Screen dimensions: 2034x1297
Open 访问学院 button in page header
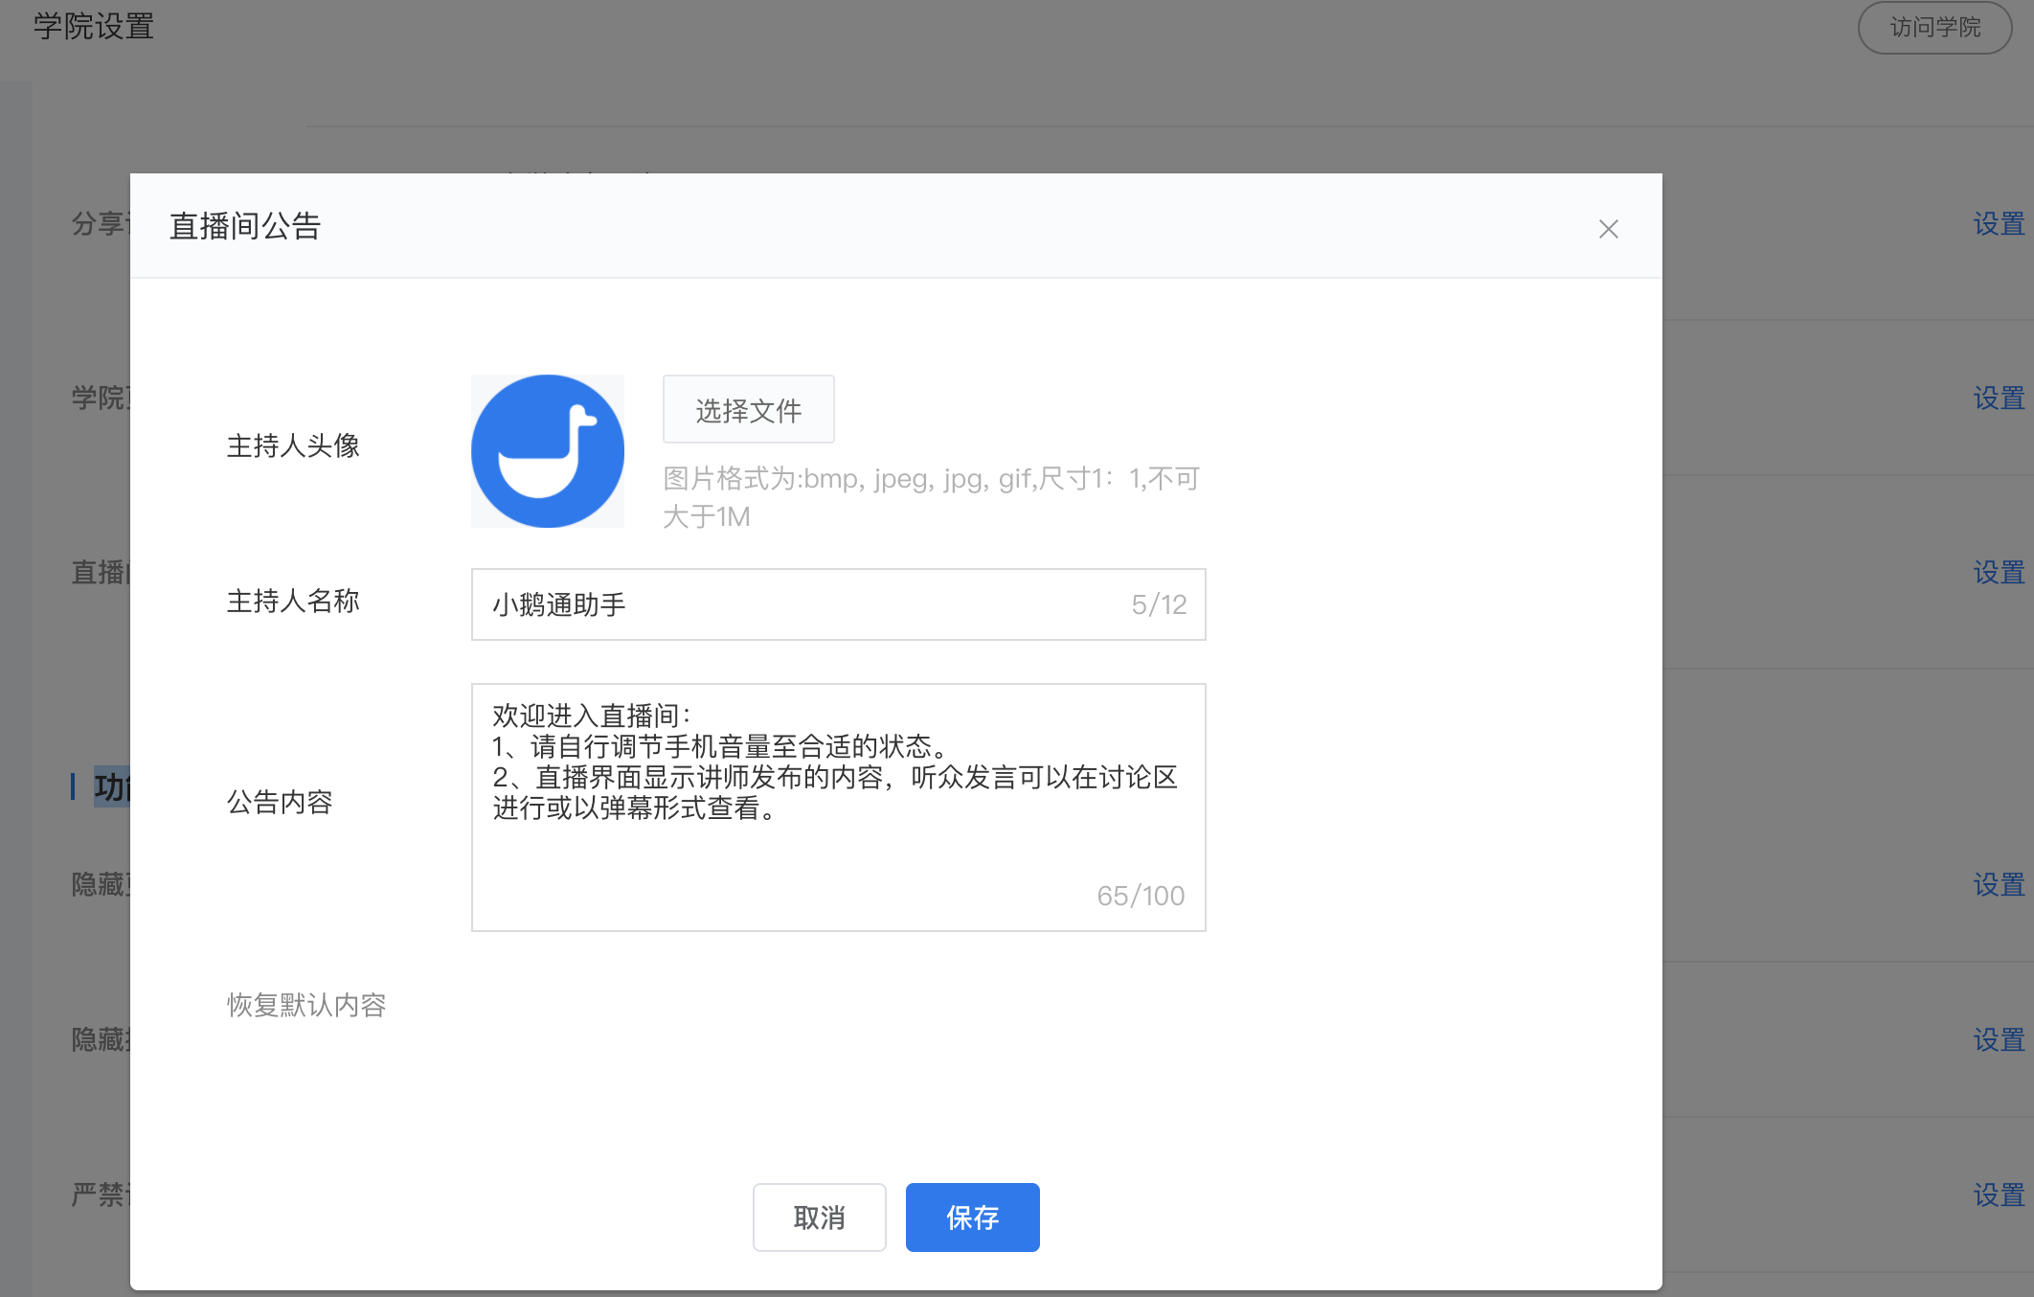pyautogui.click(x=1934, y=28)
